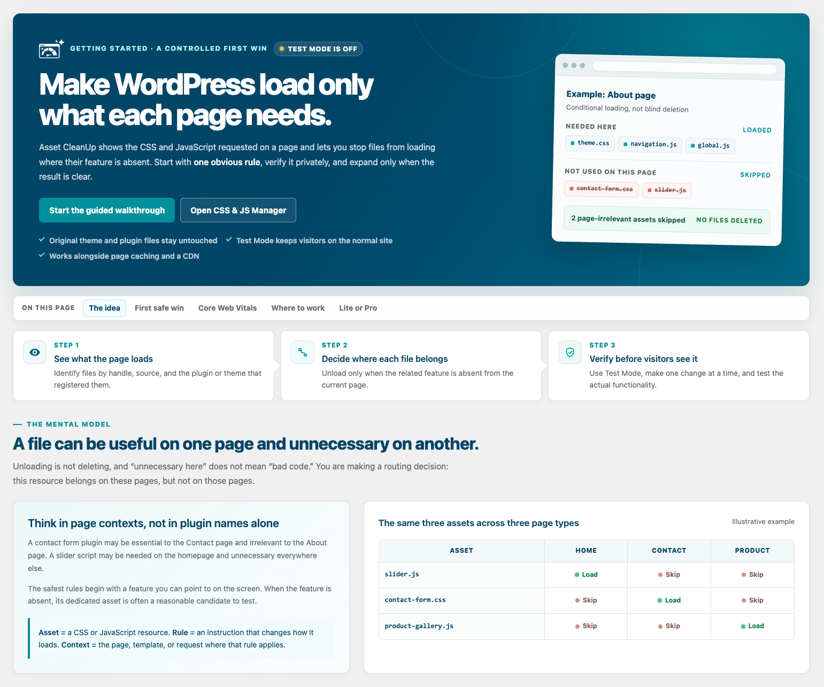The width and height of the screenshot is (824, 687).
Task: Click the product-gallery.js table row name
Action: tap(419, 626)
